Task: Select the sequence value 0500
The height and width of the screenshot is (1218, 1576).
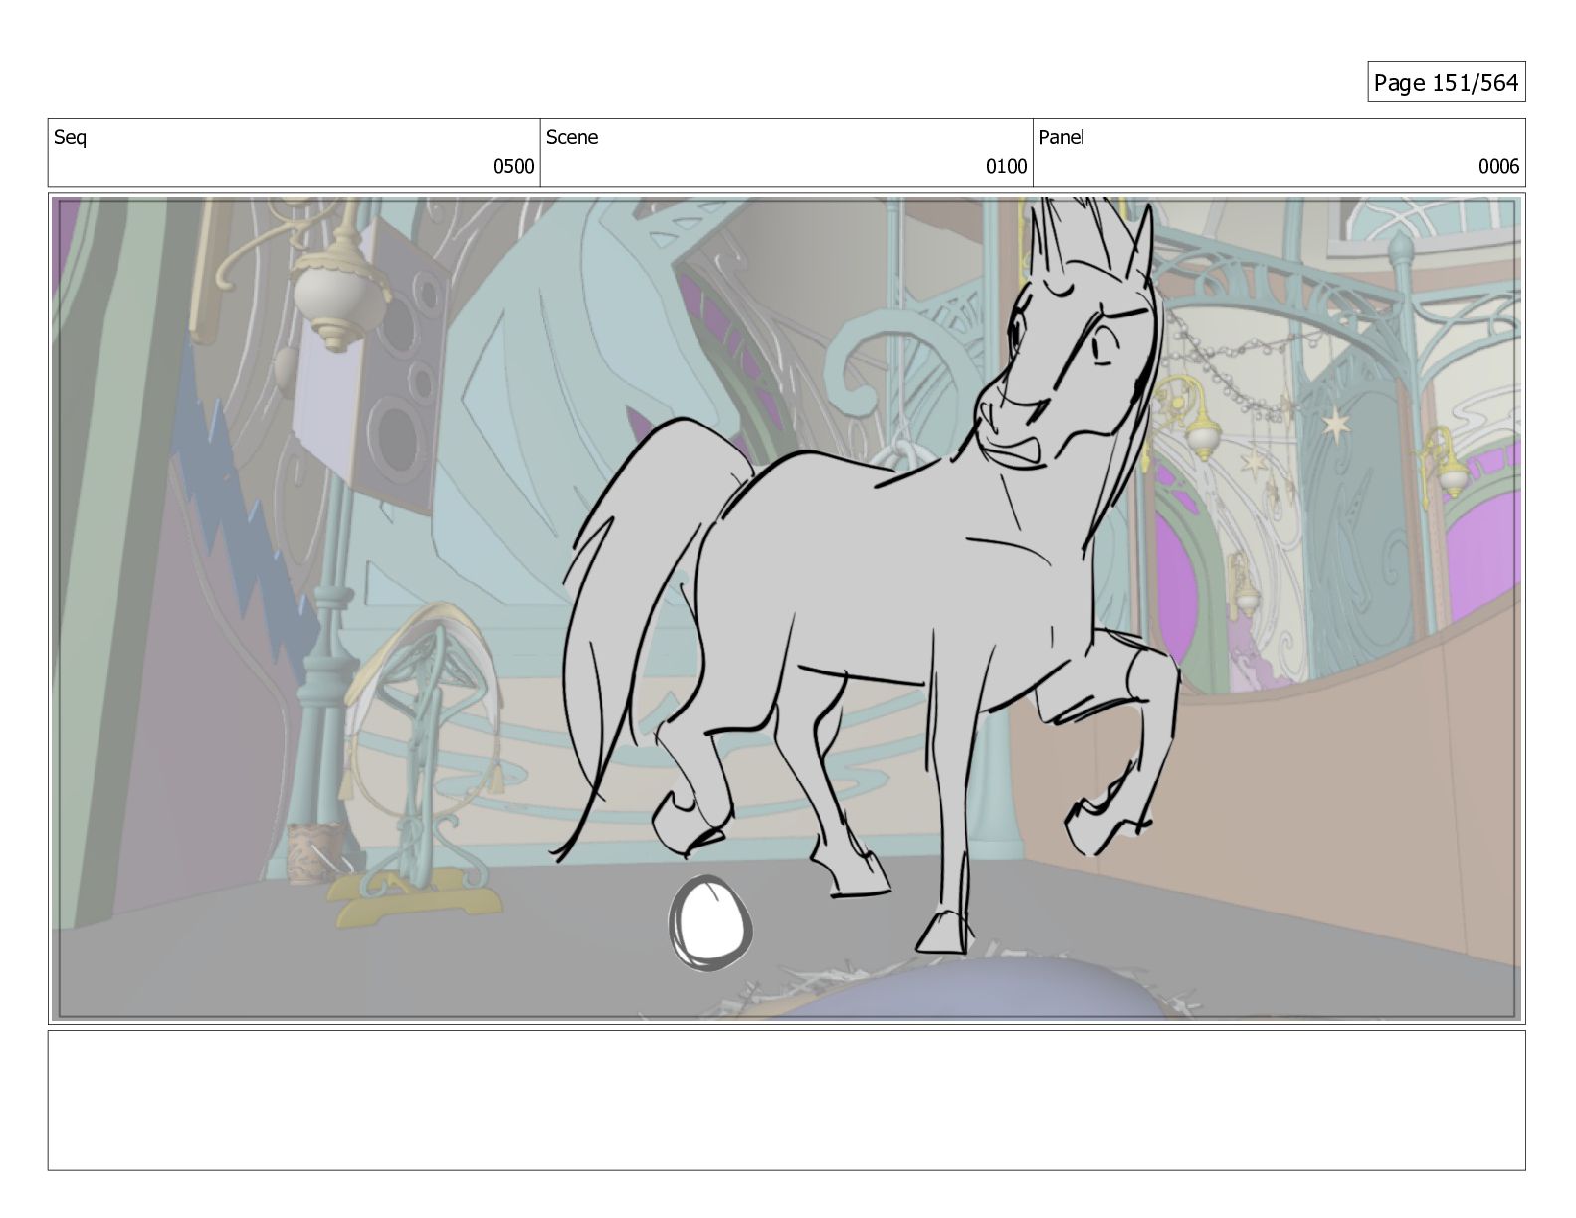Action: (x=514, y=167)
